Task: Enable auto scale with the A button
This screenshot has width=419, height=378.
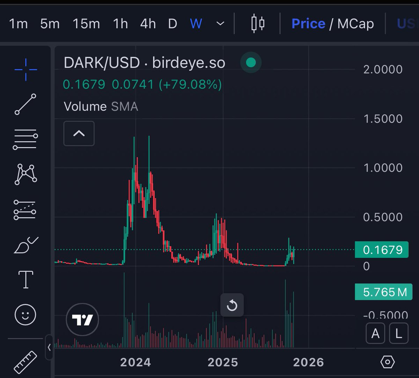Action: pyautogui.click(x=375, y=333)
